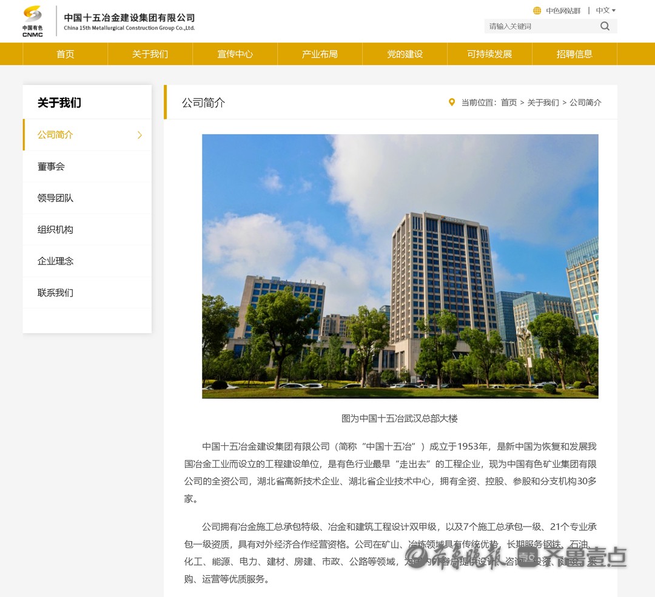The width and height of the screenshot is (655, 597).
Task: Open the 首页 navigation menu
Action: (65, 54)
